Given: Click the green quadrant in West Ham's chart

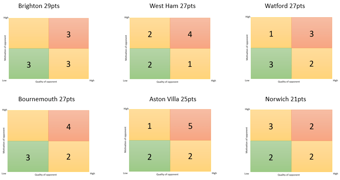Looking at the screenshot, I should point(150,64).
